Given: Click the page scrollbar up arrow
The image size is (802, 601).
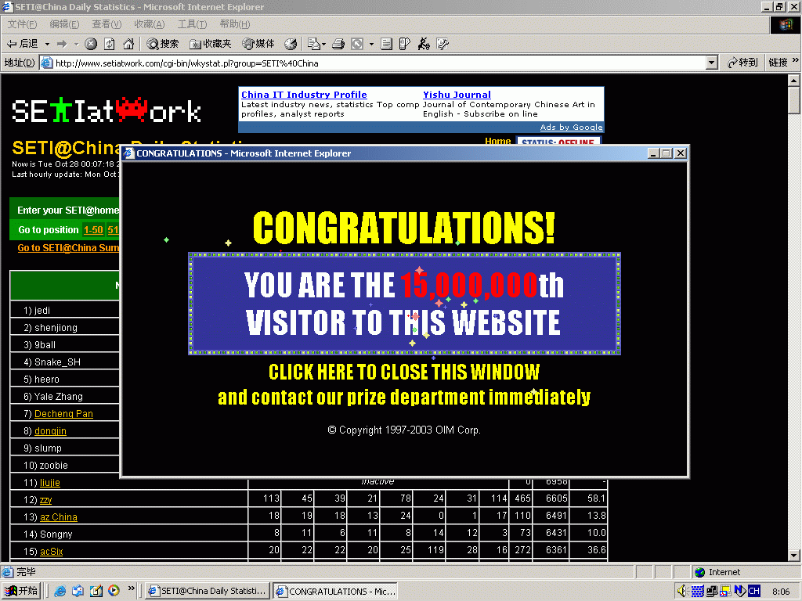Looking at the screenshot, I should (794, 81).
